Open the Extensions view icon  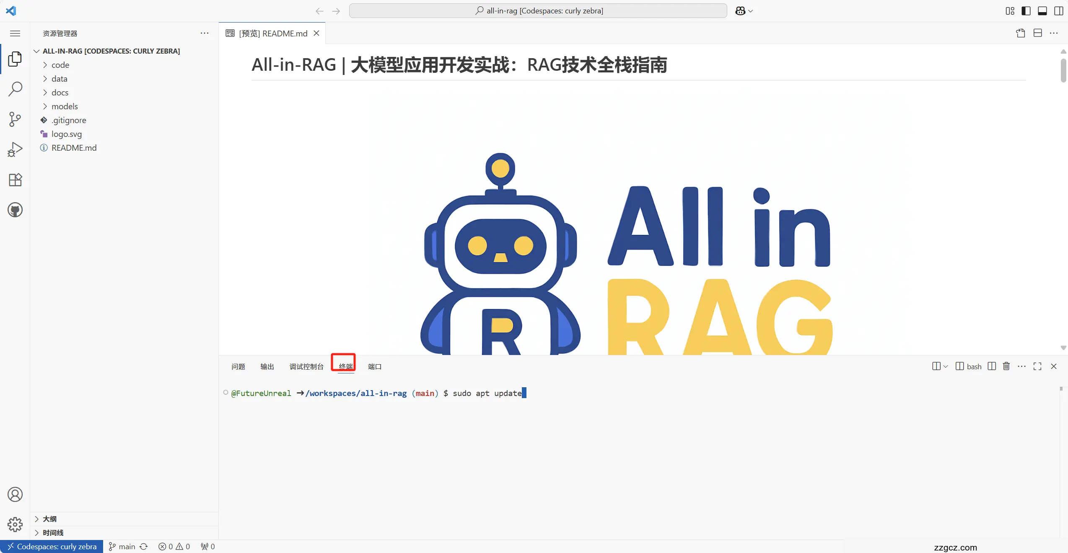[x=15, y=180]
